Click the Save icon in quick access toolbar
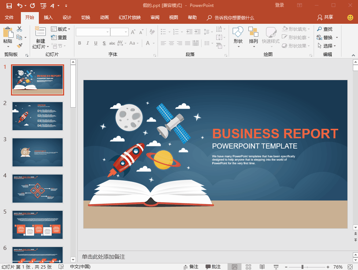358x270 pixels. coord(9,5)
